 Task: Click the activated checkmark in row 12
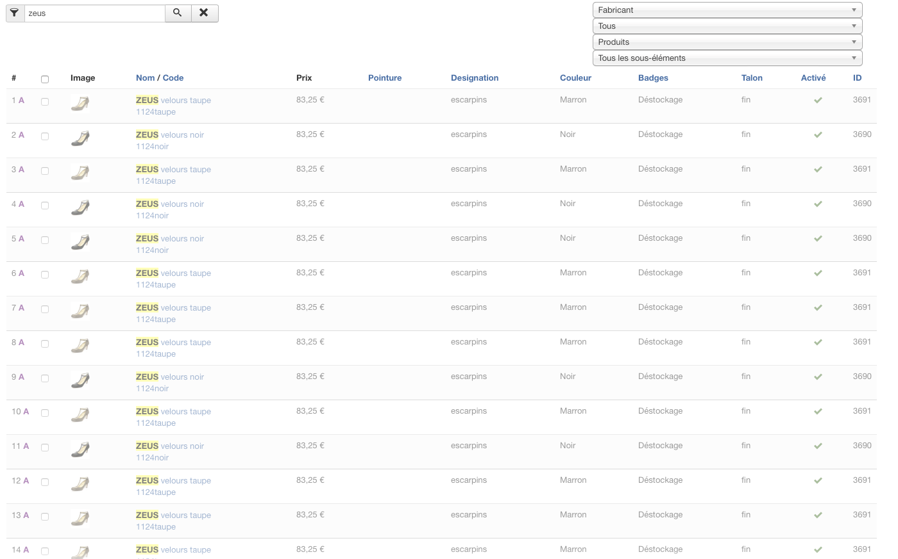[818, 481]
